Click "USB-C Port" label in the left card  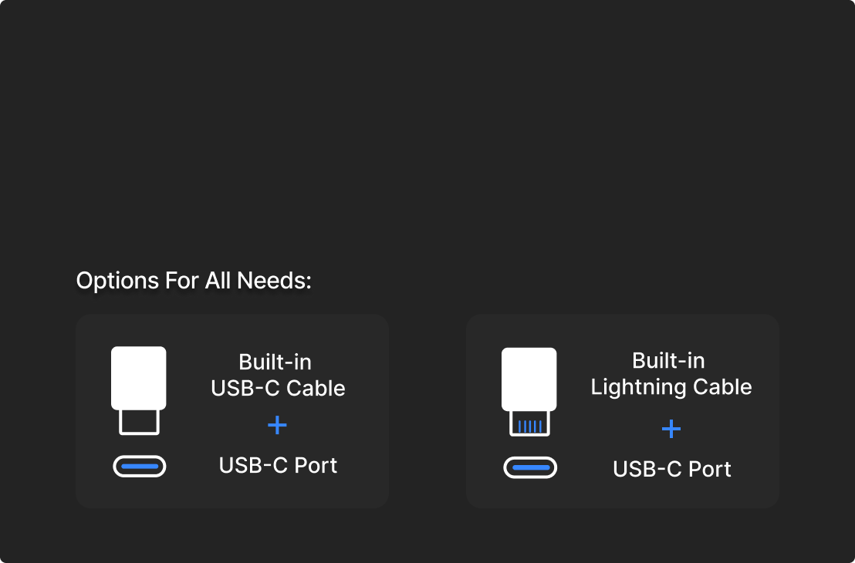(278, 466)
